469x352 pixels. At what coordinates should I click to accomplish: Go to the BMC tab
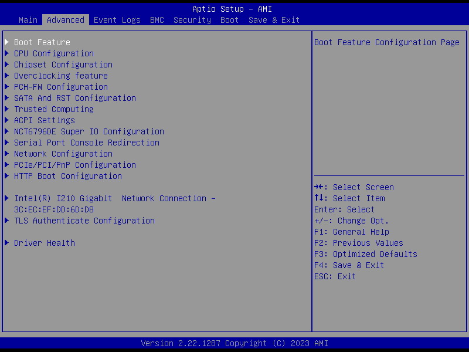point(157,20)
